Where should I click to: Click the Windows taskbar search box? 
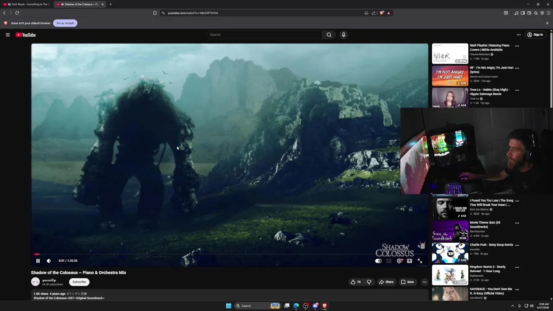click(x=257, y=306)
